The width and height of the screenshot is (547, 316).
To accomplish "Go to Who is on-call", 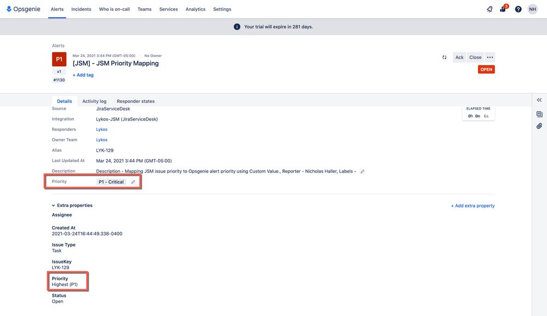I will (x=115, y=9).
